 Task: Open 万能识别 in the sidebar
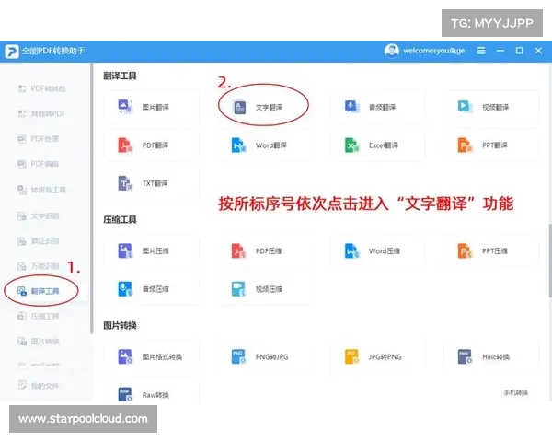point(38,266)
